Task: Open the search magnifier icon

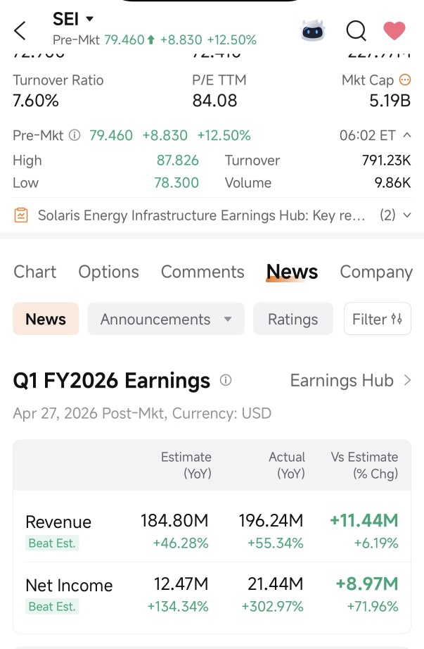Action: pyautogui.click(x=356, y=31)
